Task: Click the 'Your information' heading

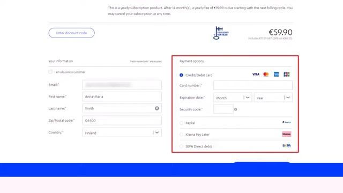Action: (x=61, y=61)
